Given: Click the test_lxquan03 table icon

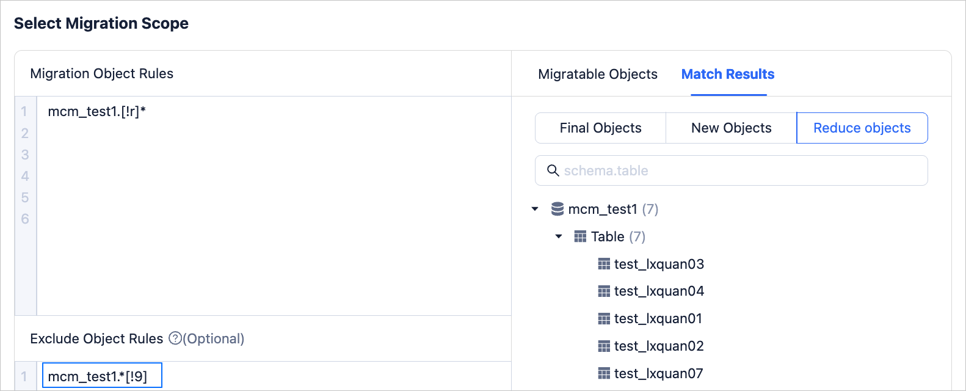Looking at the screenshot, I should pyautogui.click(x=604, y=264).
